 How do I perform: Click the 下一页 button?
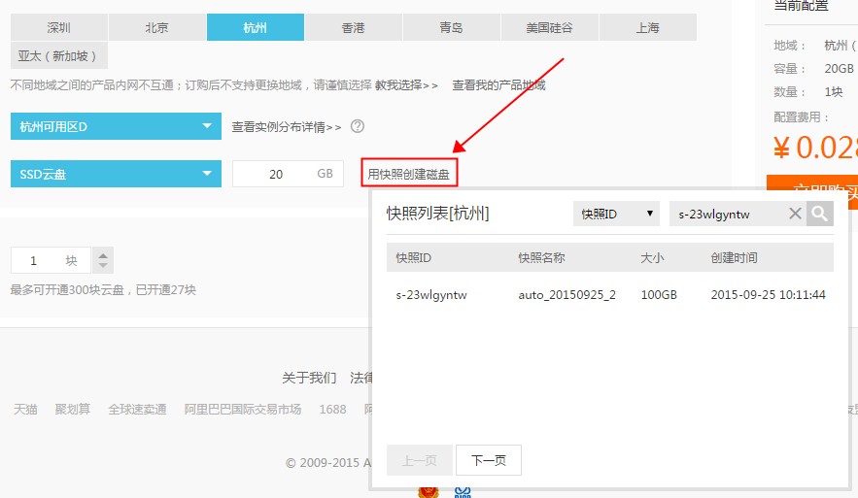click(489, 460)
